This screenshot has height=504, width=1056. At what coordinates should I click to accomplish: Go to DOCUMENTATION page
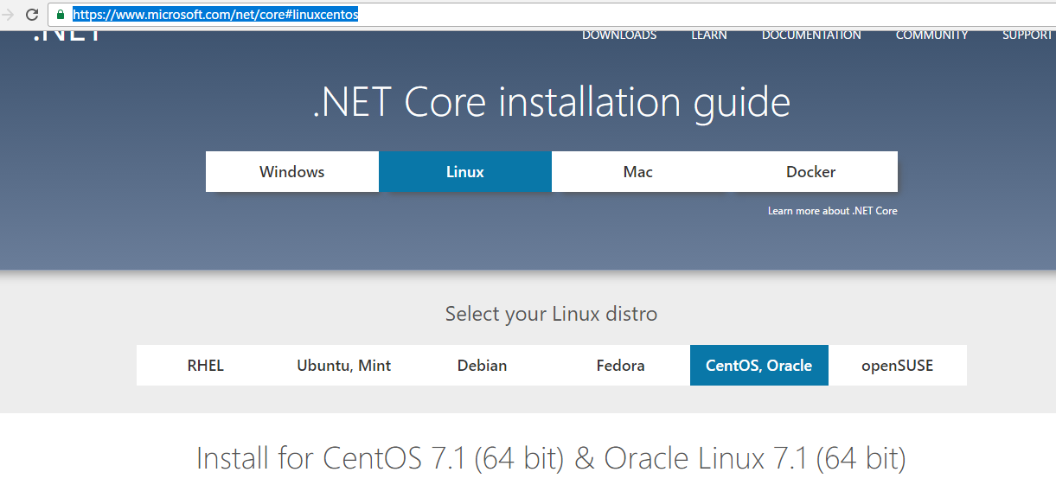pyautogui.click(x=811, y=35)
